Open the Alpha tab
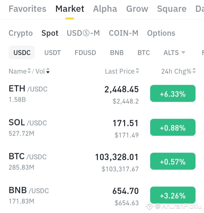Screen dimensions: 204x213 105,9
